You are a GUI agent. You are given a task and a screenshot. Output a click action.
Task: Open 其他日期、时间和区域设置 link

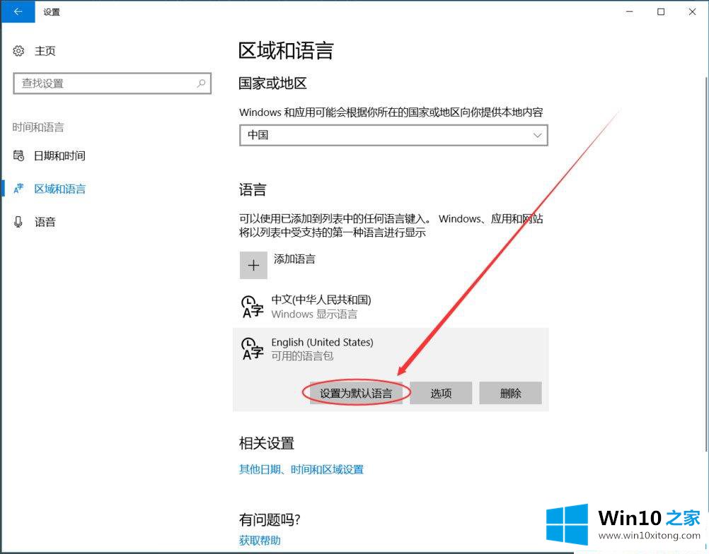pos(301,470)
